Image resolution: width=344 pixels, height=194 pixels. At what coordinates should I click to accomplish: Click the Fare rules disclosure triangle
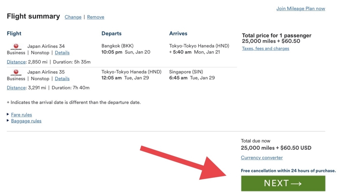coord(8,114)
